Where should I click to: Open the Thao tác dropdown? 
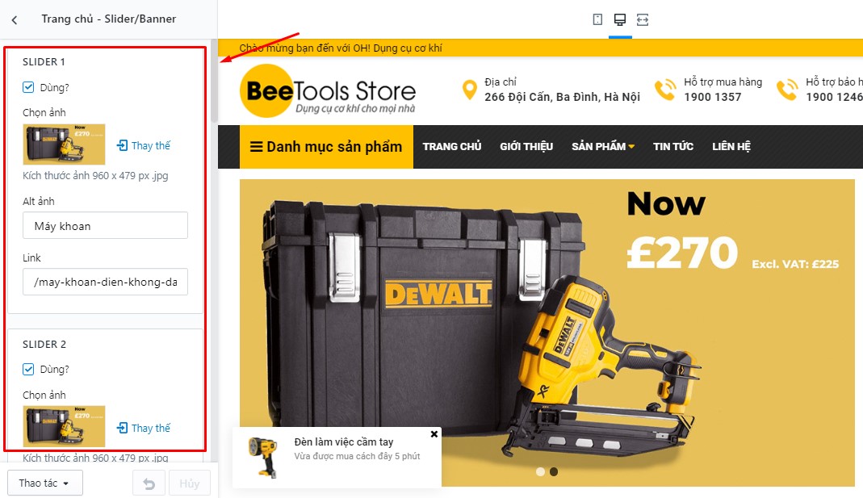coord(45,483)
